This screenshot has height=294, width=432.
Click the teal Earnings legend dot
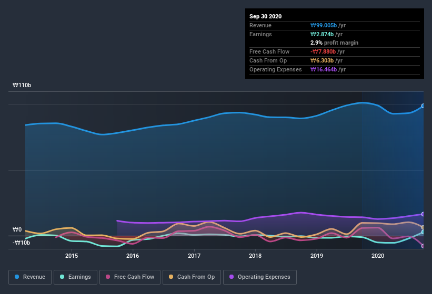click(62, 277)
